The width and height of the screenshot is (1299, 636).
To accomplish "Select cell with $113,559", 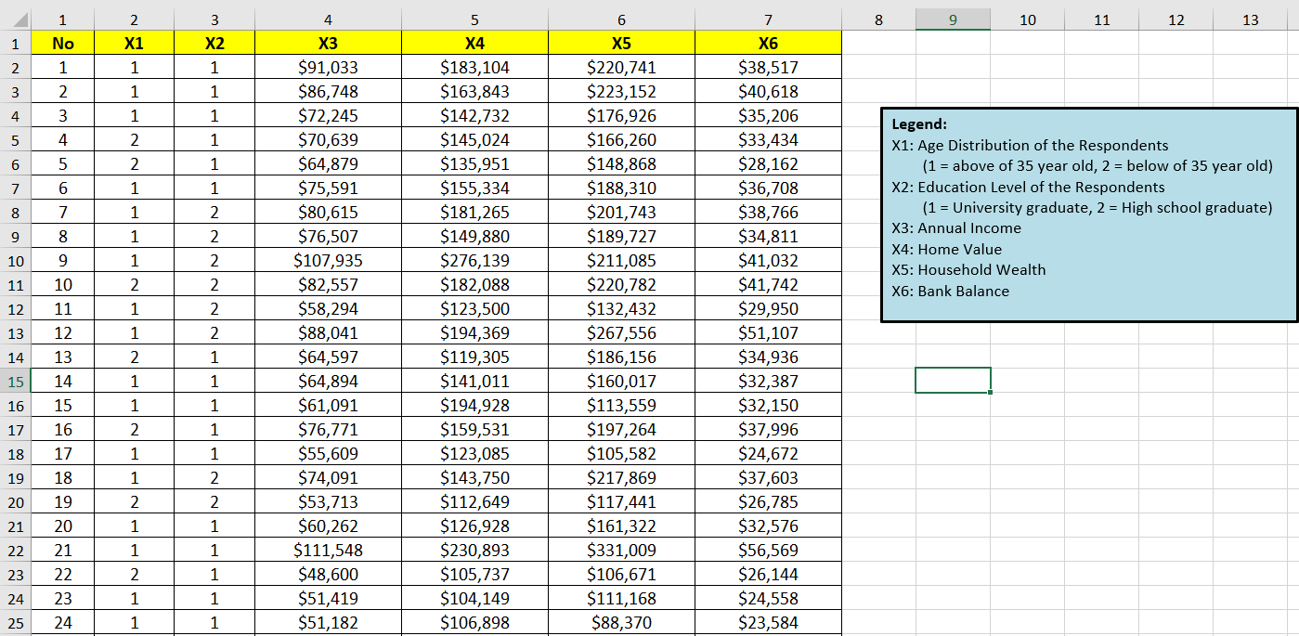I will pyautogui.click(x=621, y=405).
